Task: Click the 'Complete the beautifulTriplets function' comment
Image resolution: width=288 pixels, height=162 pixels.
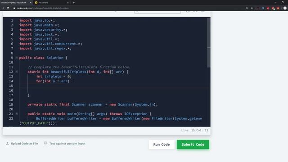Action: (79, 67)
